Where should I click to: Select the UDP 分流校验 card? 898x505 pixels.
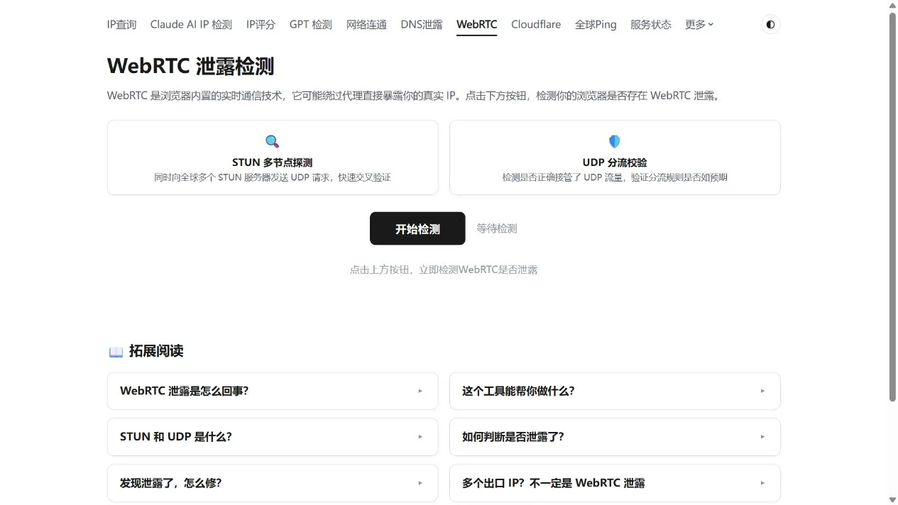615,157
